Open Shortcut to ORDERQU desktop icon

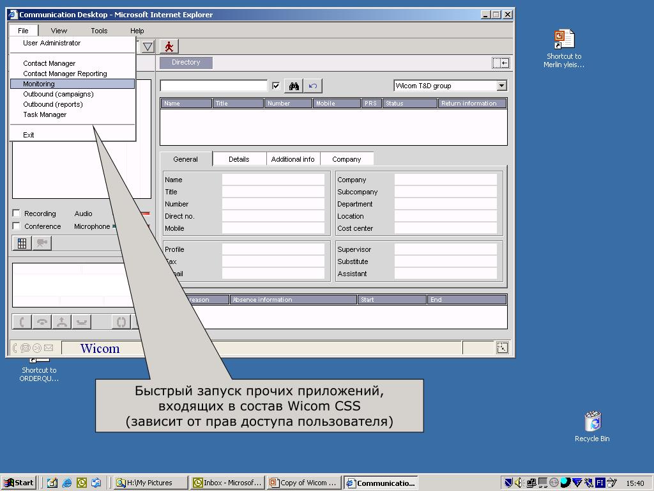click(x=39, y=371)
